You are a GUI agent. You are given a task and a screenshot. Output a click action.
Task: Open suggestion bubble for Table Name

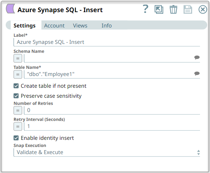tap(197, 73)
